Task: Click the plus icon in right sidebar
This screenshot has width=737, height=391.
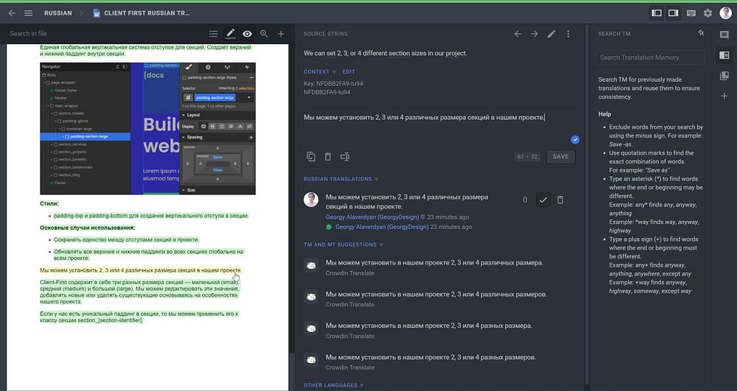Action: [724, 96]
